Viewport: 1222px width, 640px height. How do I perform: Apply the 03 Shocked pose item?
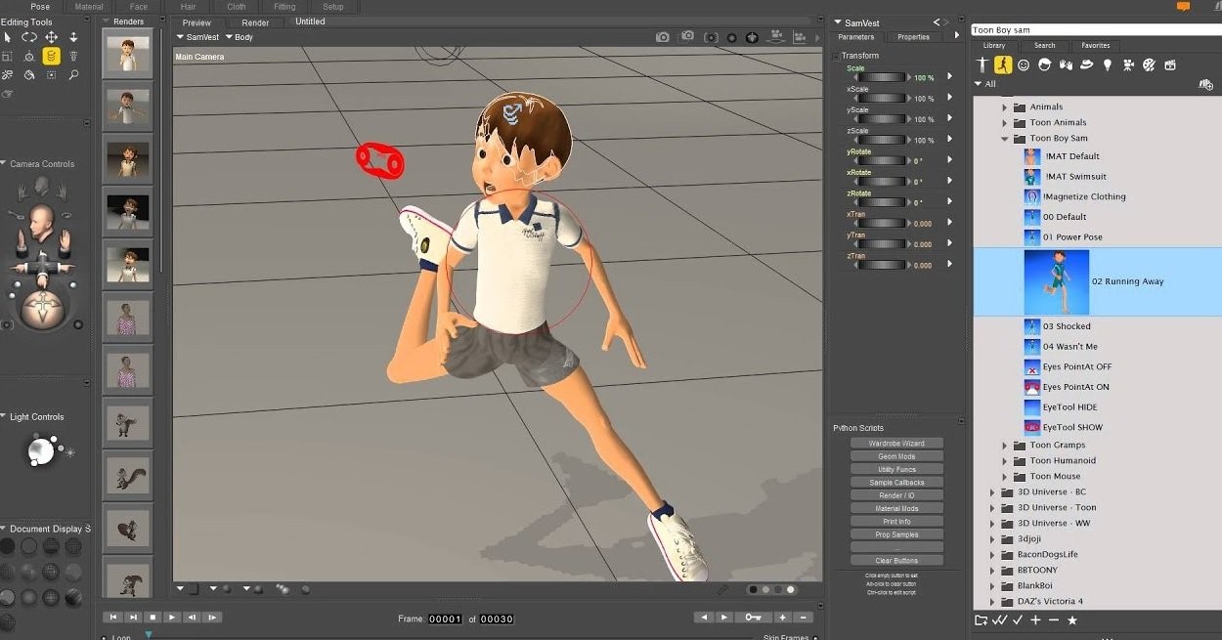(1066, 326)
